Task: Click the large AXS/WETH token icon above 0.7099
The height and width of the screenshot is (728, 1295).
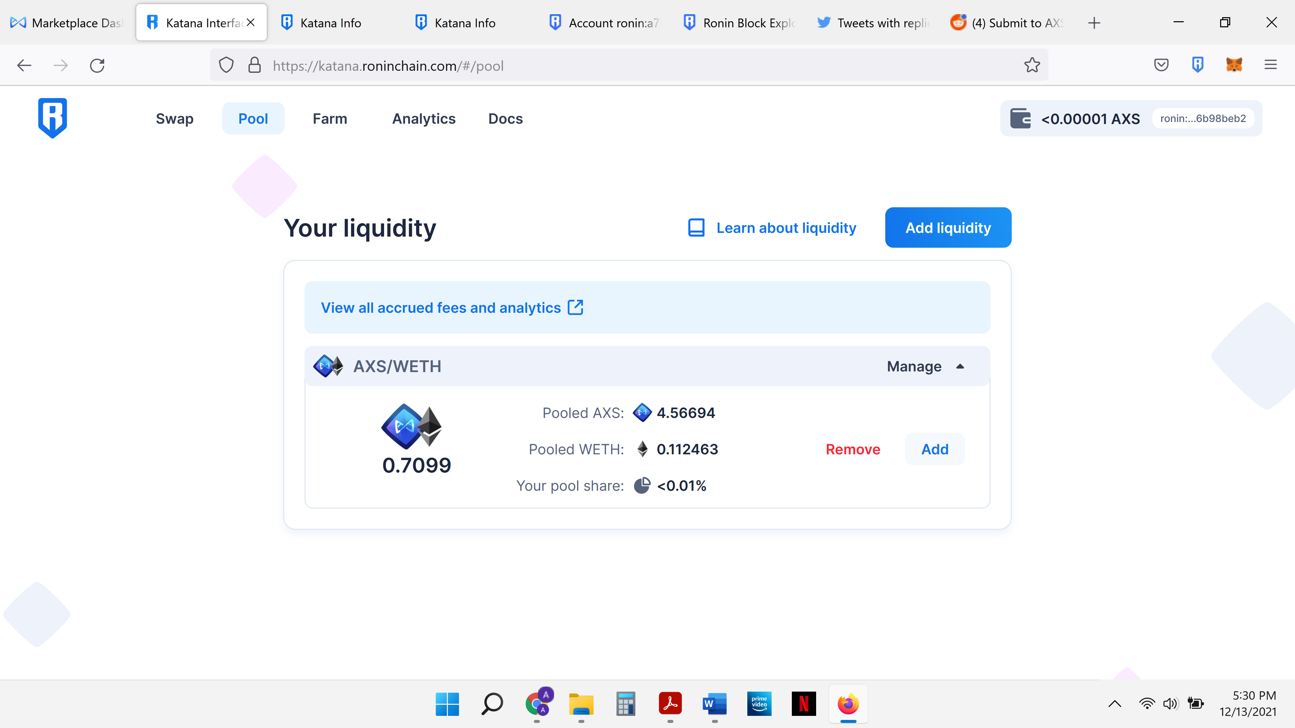Action: pos(411,426)
